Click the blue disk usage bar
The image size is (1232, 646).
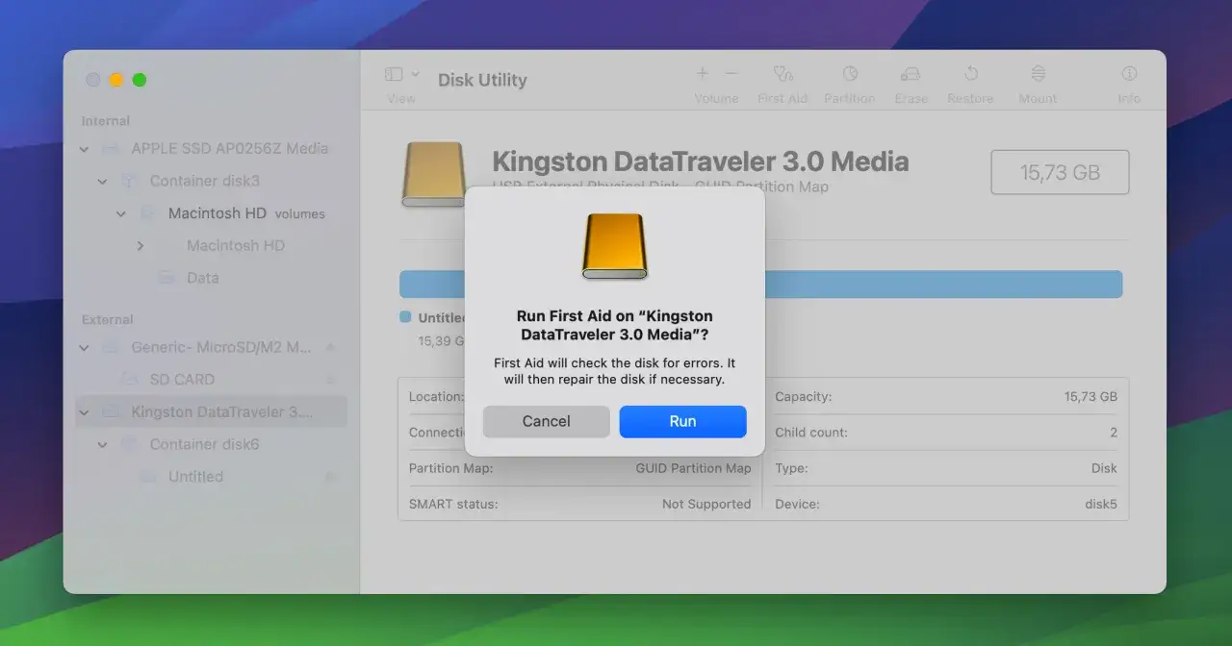pyautogui.click(x=760, y=284)
